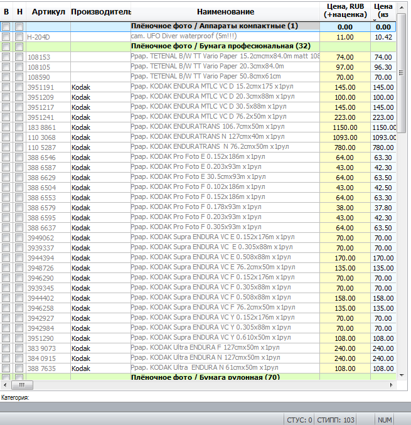Click price 158.00 in RUB markup column
Viewport: 411px width, 425px height.
coord(345,298)
